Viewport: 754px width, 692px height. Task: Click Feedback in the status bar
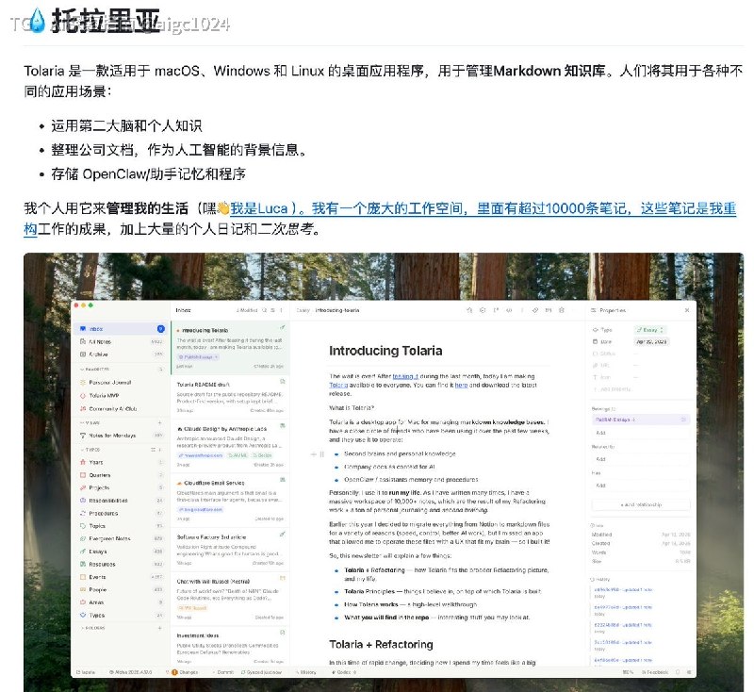click(654, 672)
